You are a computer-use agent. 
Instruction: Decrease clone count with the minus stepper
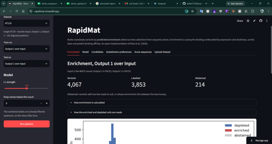[41, 103]
